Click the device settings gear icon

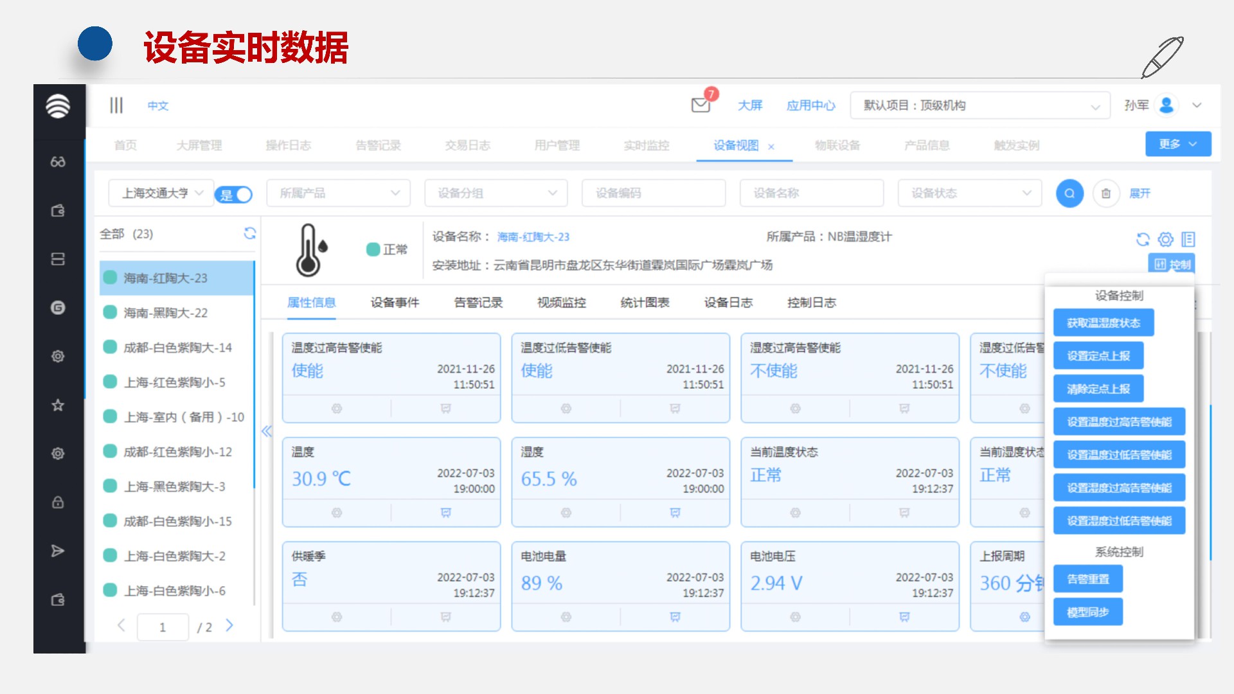pos(1165,240)
